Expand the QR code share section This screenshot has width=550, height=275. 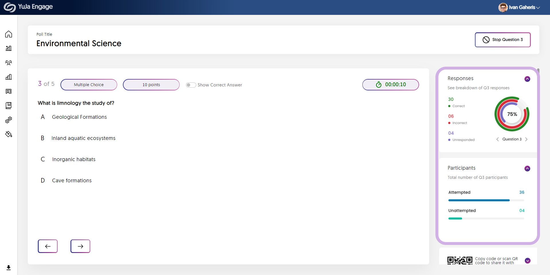(527, 261)
